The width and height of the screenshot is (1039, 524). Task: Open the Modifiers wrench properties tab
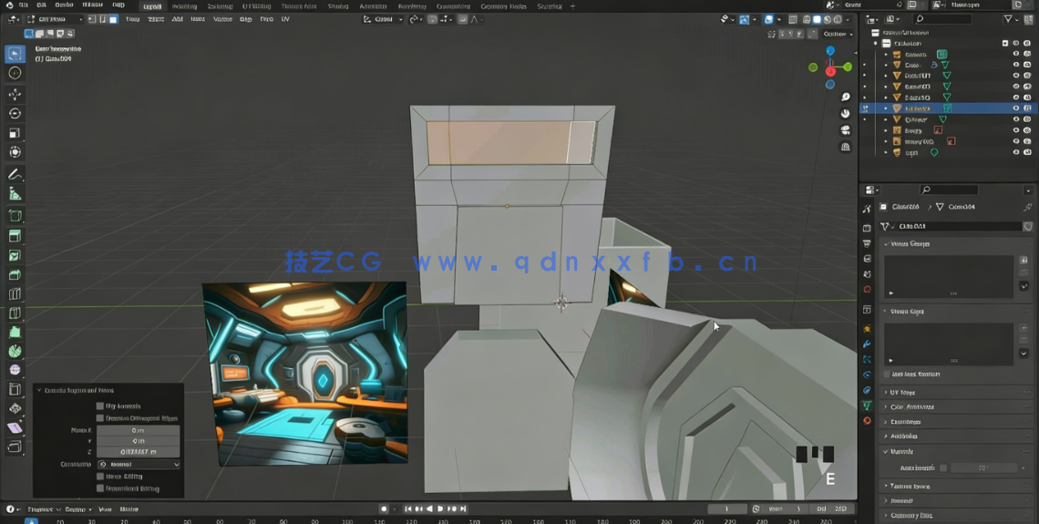[867, 344]
